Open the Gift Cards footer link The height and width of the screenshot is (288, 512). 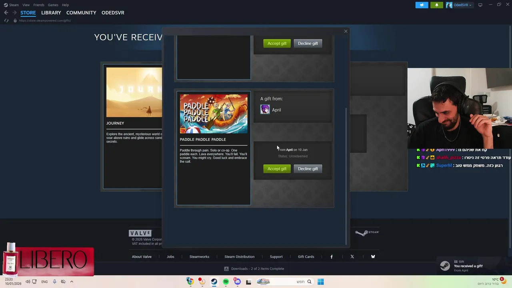coord(306,257)
